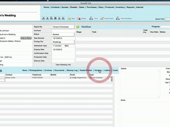Viewport: 170px width, 127px height.
Task: Jump to the last record arrow icon
Action: (63, 18)
